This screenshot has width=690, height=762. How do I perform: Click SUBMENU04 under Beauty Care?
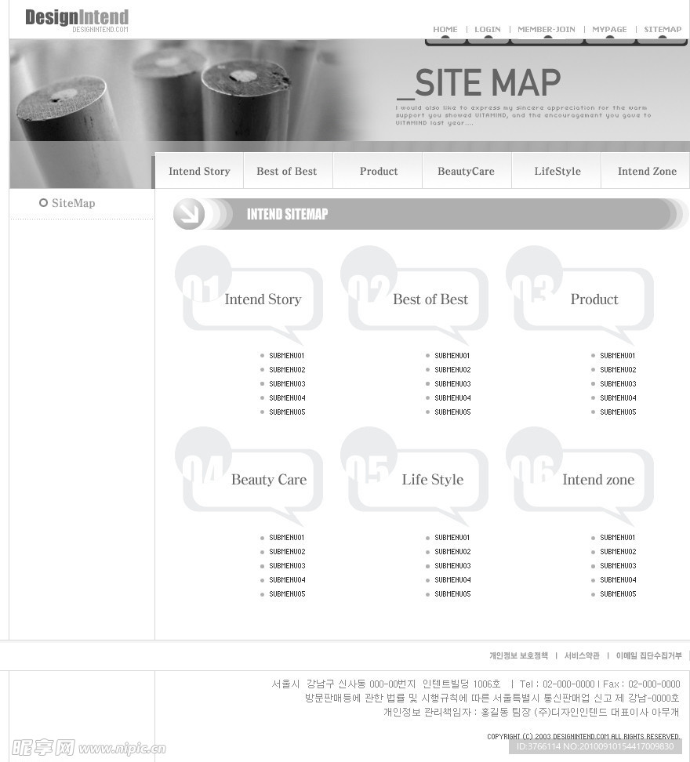click(x=287, y=580)
